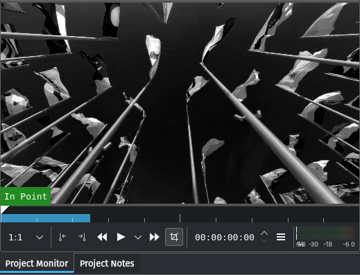Start playback with the play button
Screen dimensions: 360x275
click(121, 237)
